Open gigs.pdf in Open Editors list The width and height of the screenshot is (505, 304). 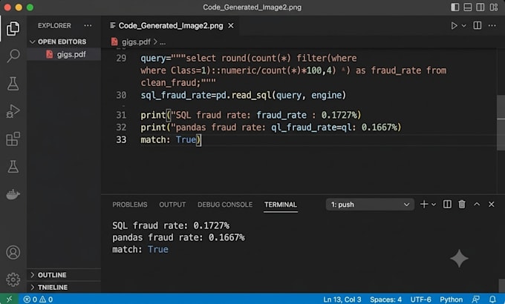click(x=64, y=54)
